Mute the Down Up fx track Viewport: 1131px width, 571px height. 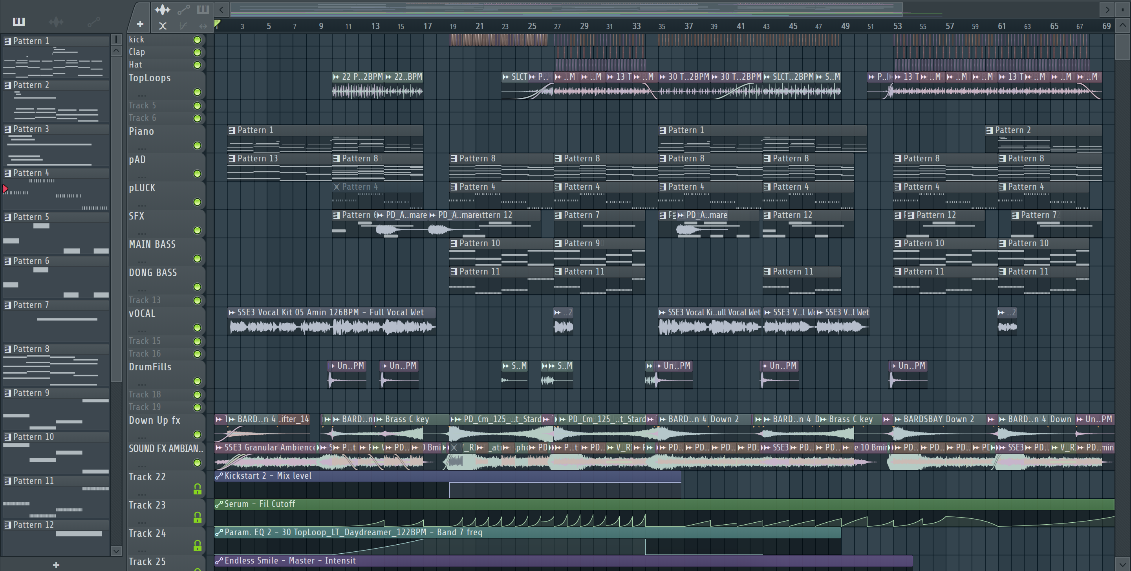[x=198, y=434]
